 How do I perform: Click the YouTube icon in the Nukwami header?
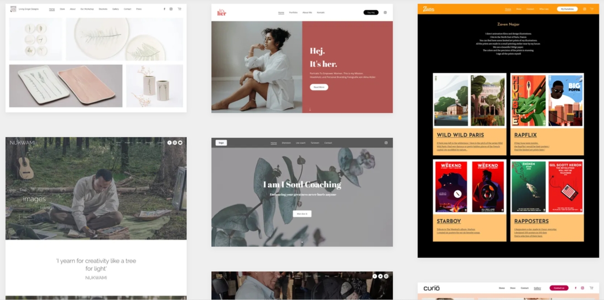180,142
